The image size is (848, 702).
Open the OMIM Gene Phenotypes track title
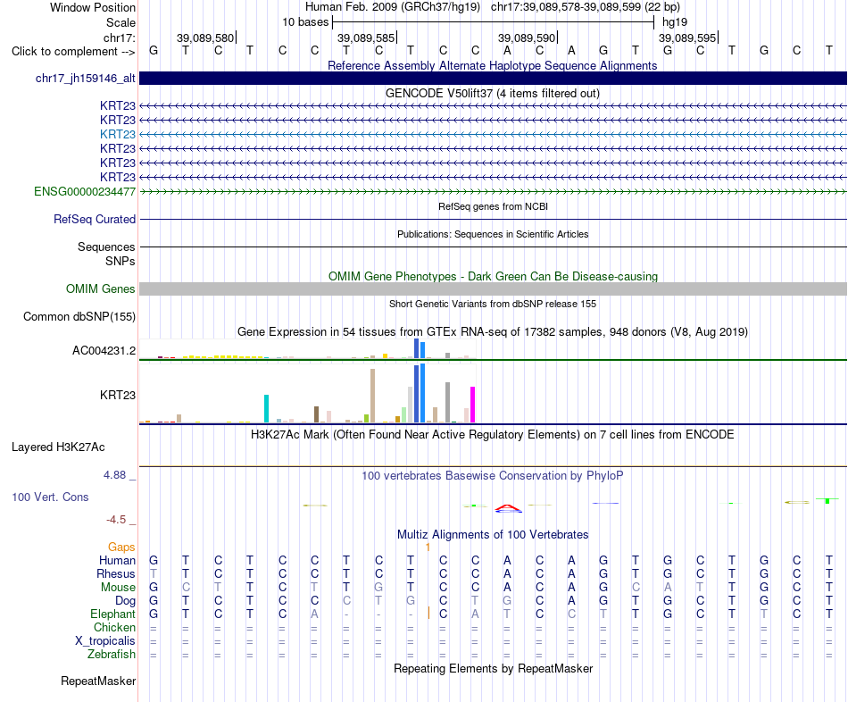493,276
